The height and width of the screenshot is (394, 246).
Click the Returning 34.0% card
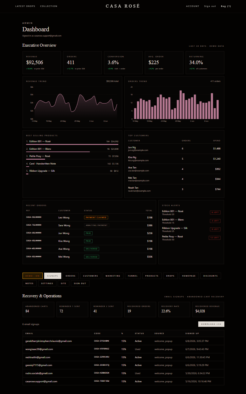click(205, 63)
